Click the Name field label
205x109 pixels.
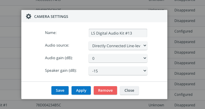[51, 33]
